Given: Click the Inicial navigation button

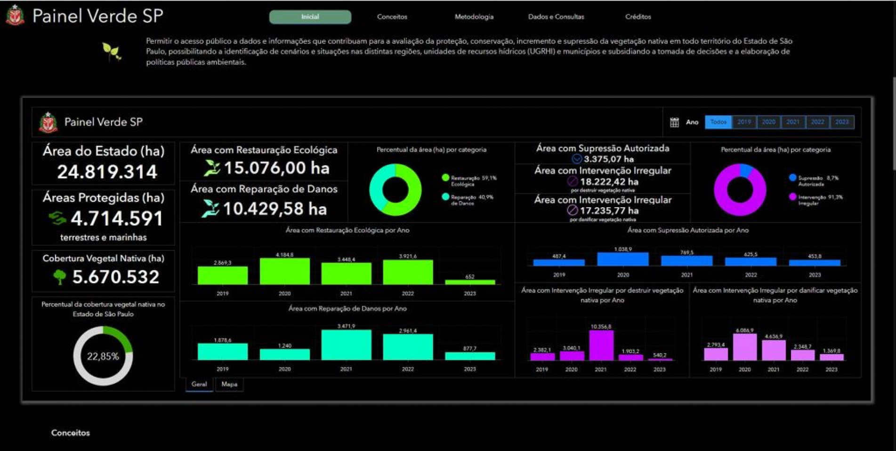Looking at the screenshot, I should (x=310, y=17).
